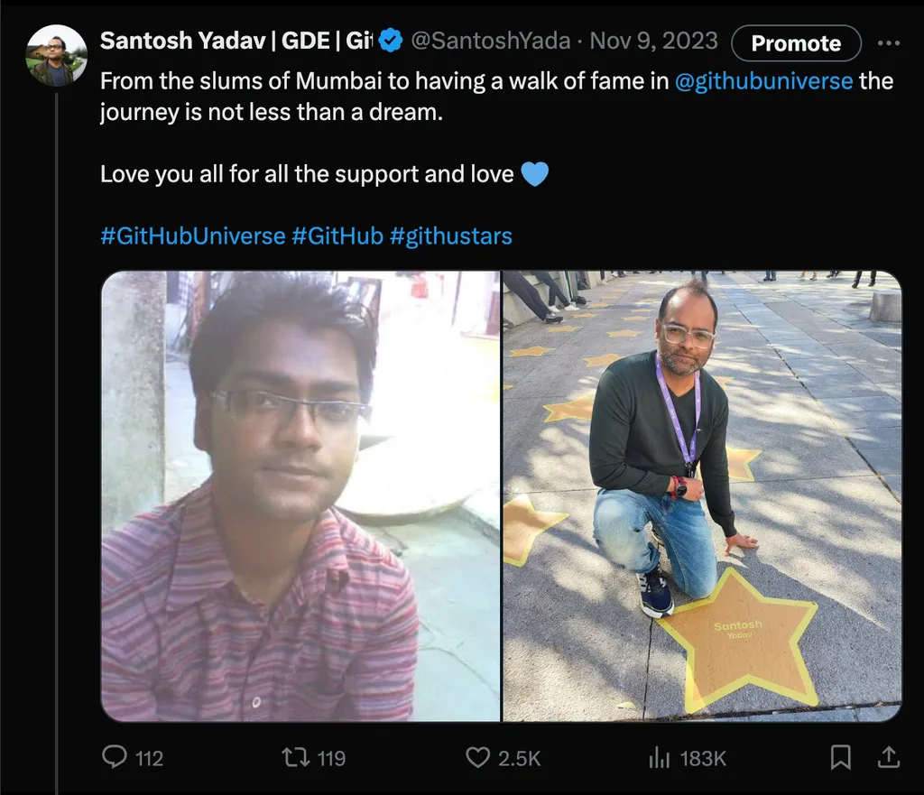Open Santosh Yadav's profile avatar

coord(56,56)
